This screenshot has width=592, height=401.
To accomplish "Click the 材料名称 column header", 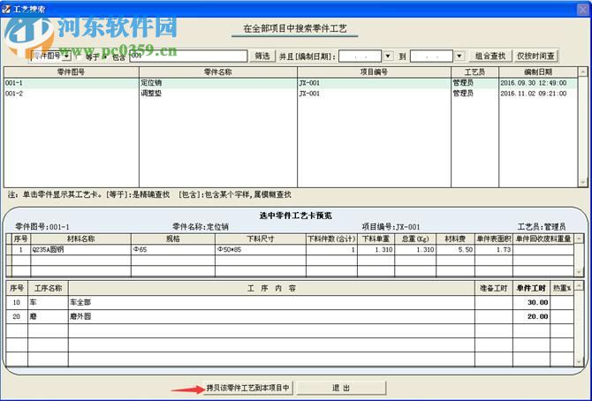I will coord(80,239).
